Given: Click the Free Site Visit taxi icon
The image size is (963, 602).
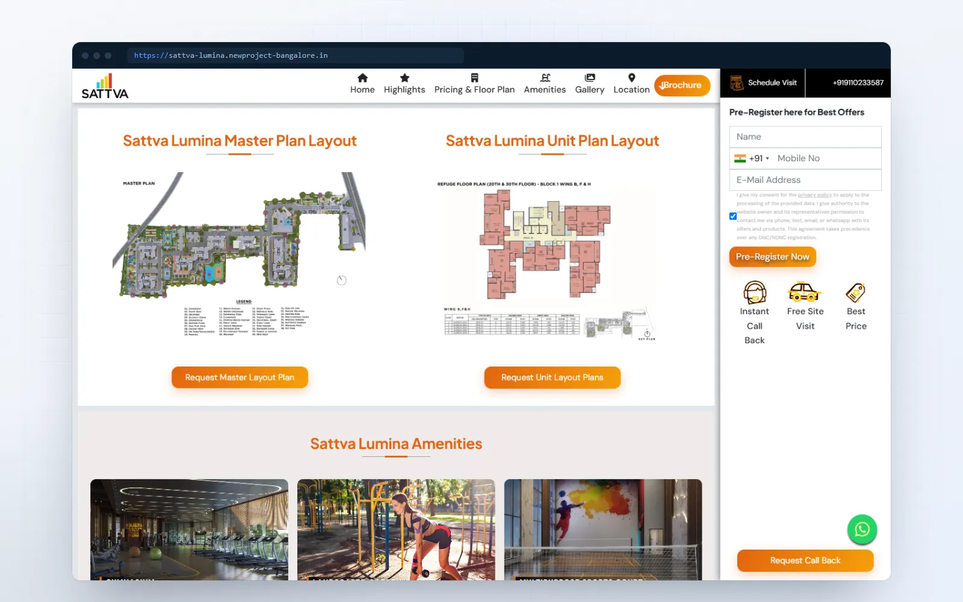Looking at the screenshot, I should (805, 292).
